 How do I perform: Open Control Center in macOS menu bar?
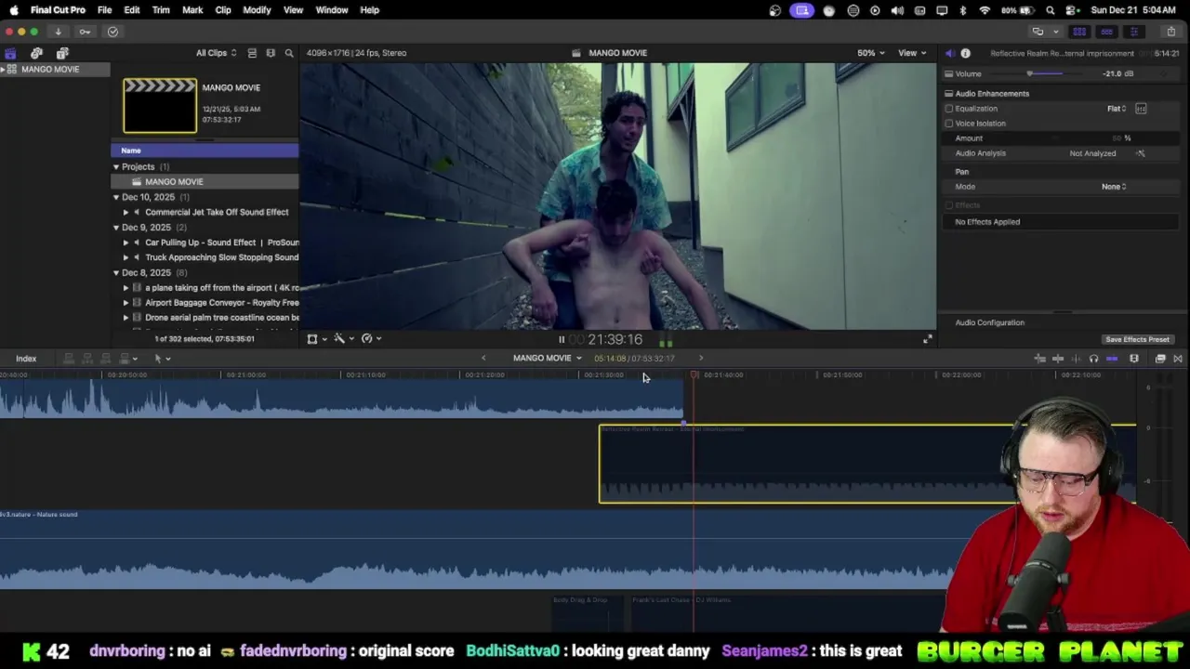(x=1071, y=10)
